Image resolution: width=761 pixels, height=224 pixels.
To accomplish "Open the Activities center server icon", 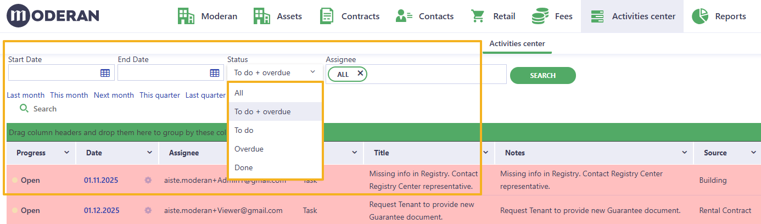I will tap(597, 16).
